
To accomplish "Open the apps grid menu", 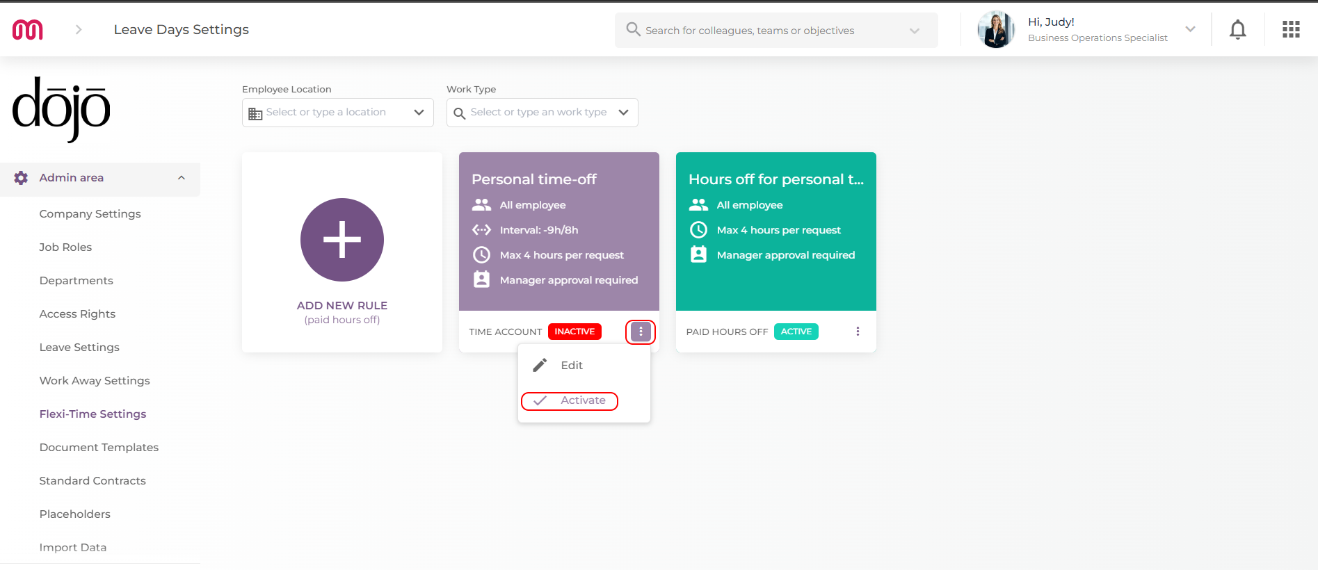I will (1291, 29).
